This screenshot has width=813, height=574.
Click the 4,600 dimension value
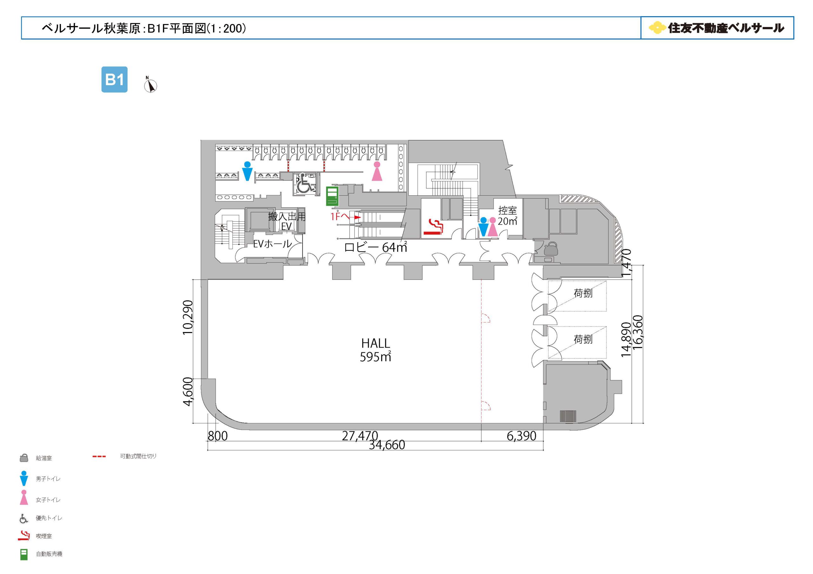tap(188, 392)
